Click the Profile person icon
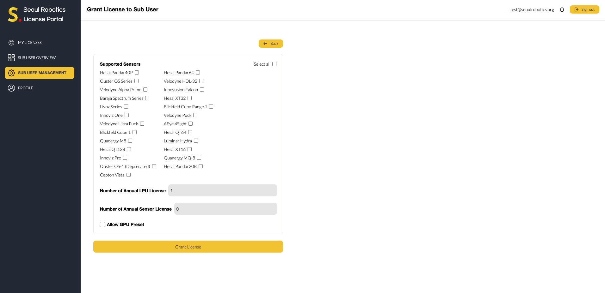This screenshot has width=605, height=293. tap(11, 88)
